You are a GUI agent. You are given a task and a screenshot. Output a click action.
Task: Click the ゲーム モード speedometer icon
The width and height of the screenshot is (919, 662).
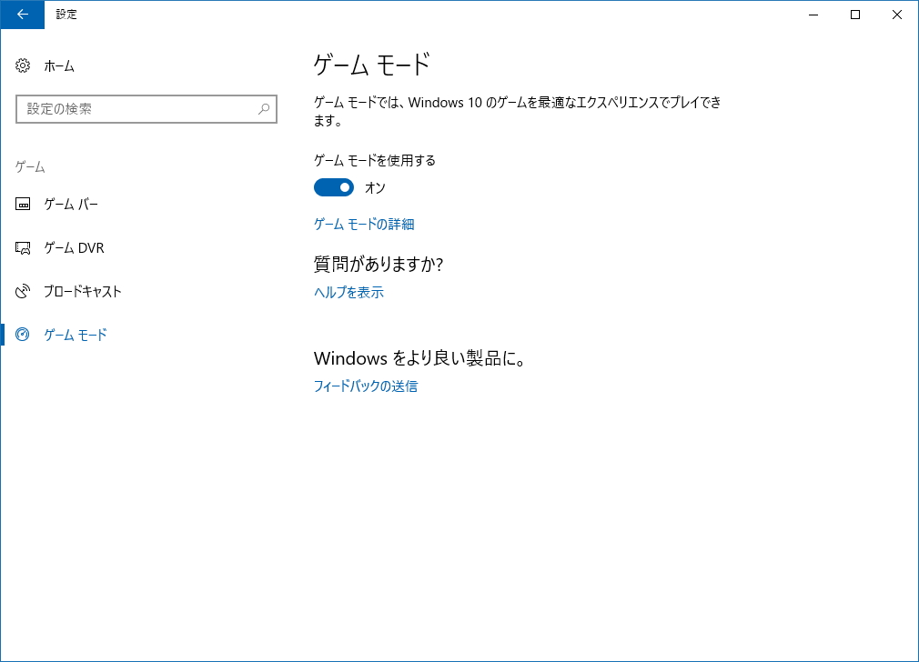pyautogui.click(x=22, y=335)
